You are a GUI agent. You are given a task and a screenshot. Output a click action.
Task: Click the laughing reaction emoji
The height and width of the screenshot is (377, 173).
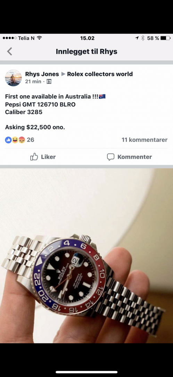[x=15, y=140]
